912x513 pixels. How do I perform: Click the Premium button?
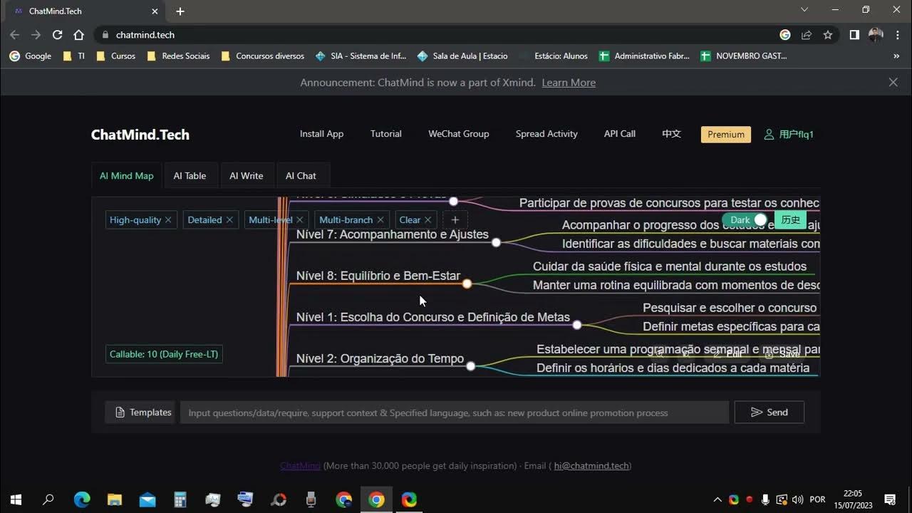pos(726,135)
